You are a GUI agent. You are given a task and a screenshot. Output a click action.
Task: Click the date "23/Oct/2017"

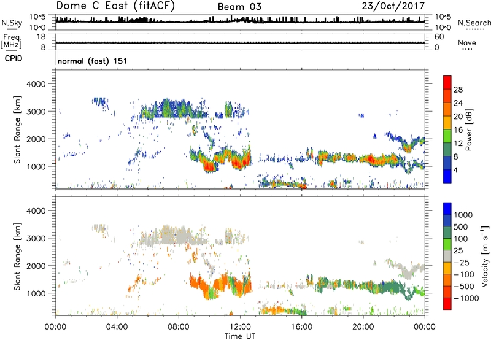(x=393, y=6)
